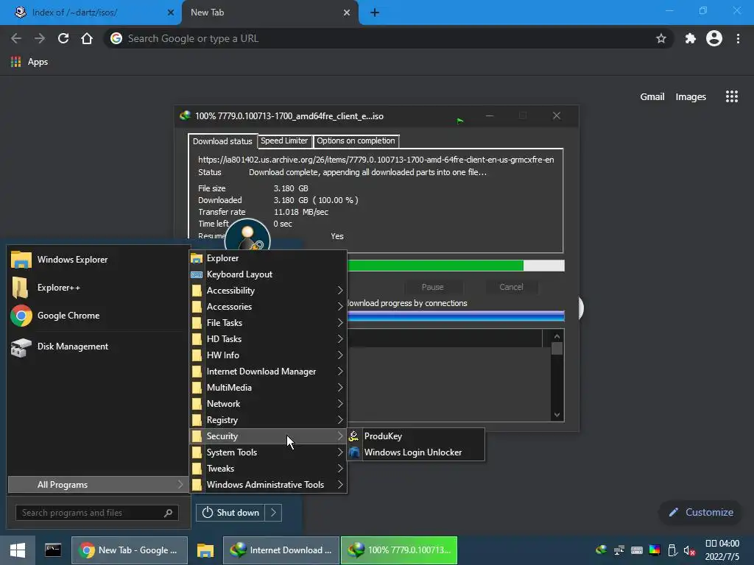Image resolution: width=754 pixels, height=565 pixels.
Task: Click scroll-up arrow in connections list
Action: pyautogui.click(x=557, y=336)
